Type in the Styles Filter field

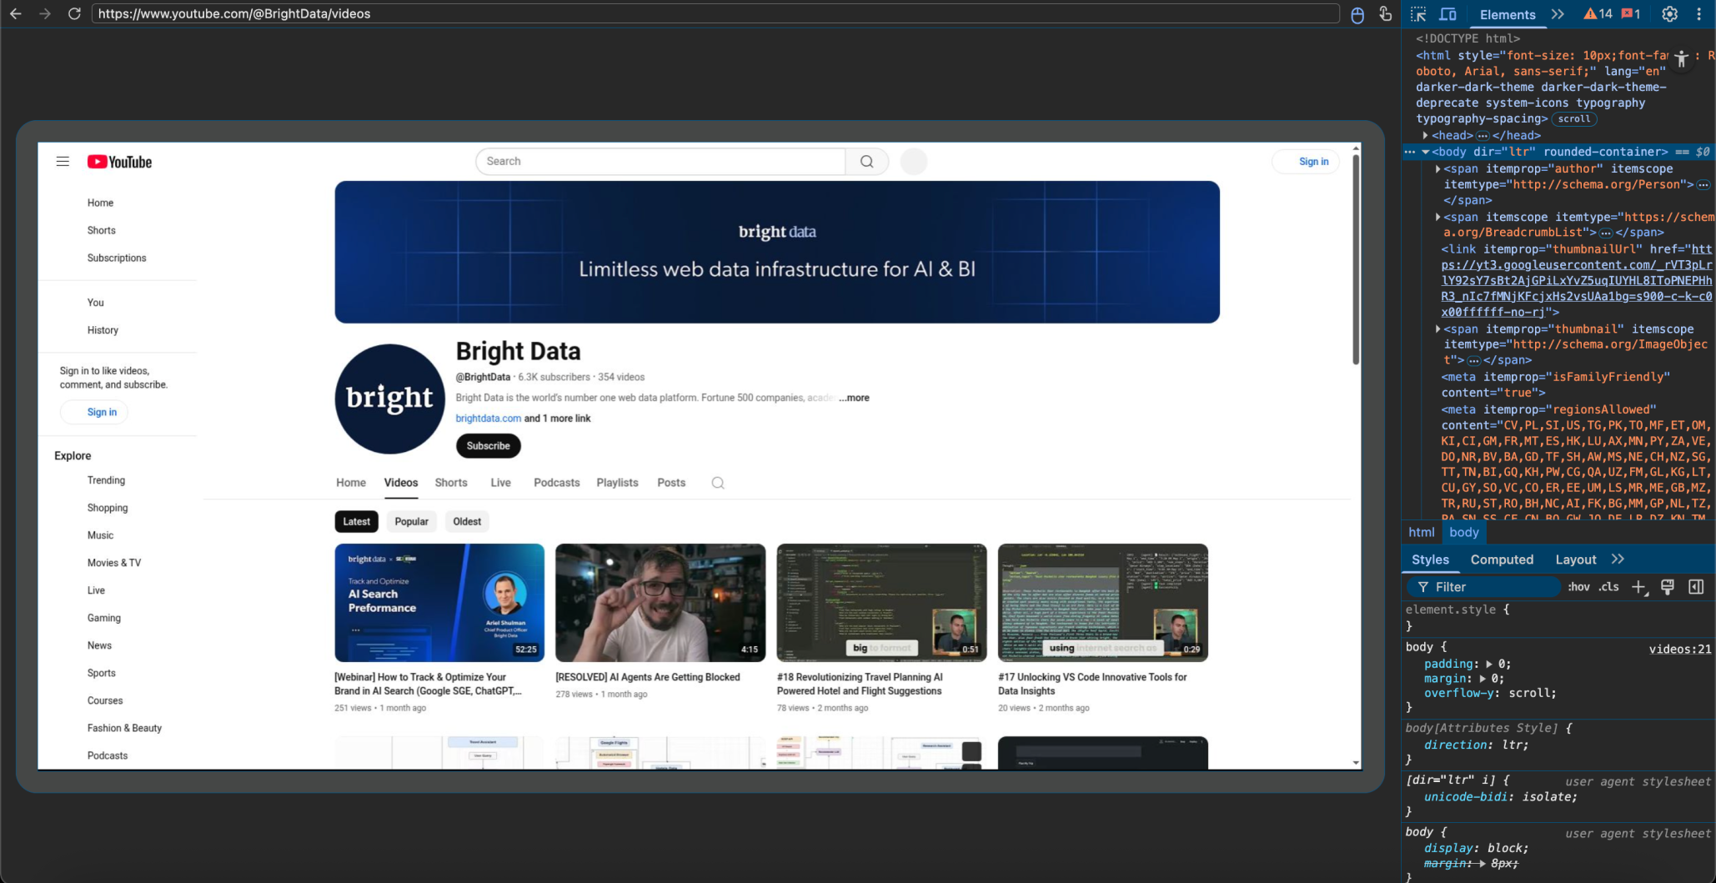coord(1484,587)
